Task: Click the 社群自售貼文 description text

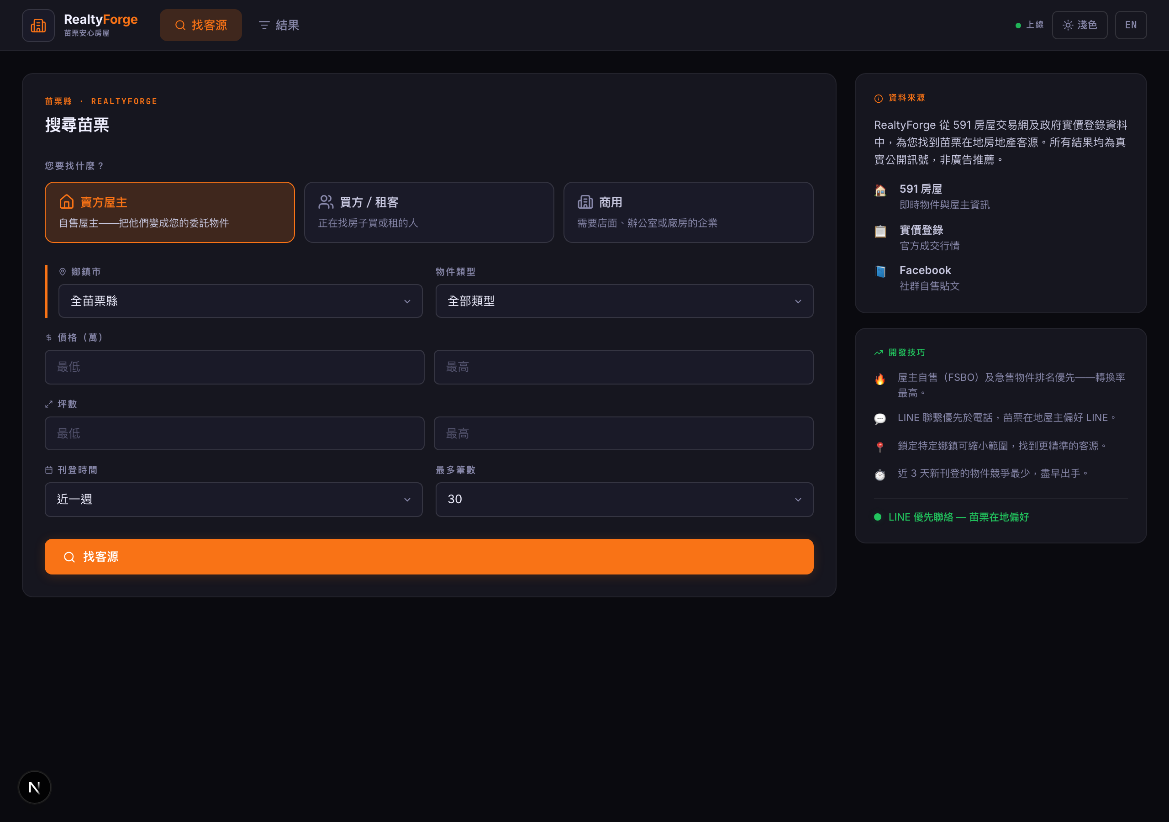Action: [930, 286]
